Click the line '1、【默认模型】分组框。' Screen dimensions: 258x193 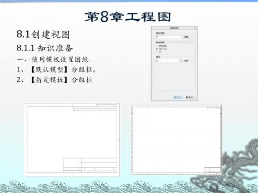56,69
